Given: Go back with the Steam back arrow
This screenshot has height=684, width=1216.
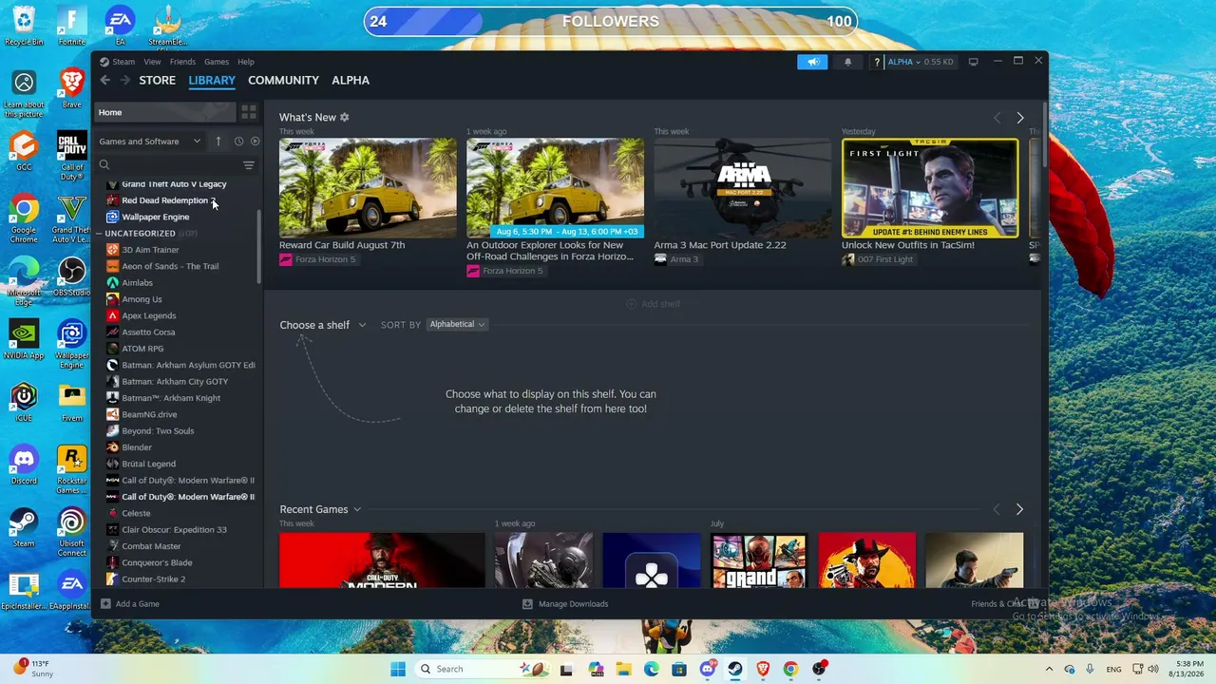Looking at the screenshot, I should 105,80.
